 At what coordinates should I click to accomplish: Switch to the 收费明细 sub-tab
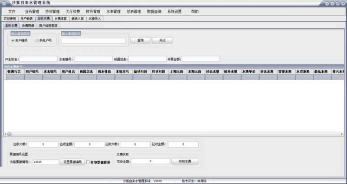click(28, 26)
